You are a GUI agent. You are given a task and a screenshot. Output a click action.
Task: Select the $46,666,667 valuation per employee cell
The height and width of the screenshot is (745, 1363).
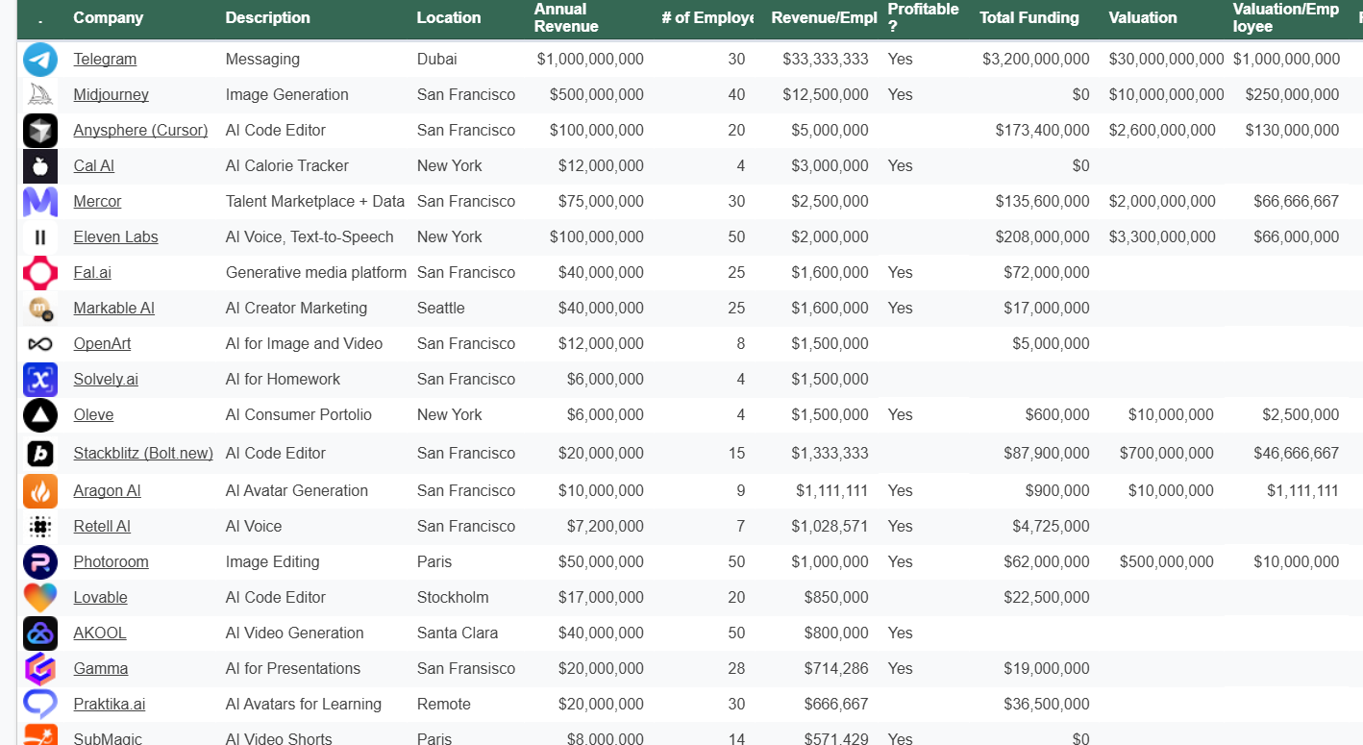pyautogui.click(x=1296, y=454)
